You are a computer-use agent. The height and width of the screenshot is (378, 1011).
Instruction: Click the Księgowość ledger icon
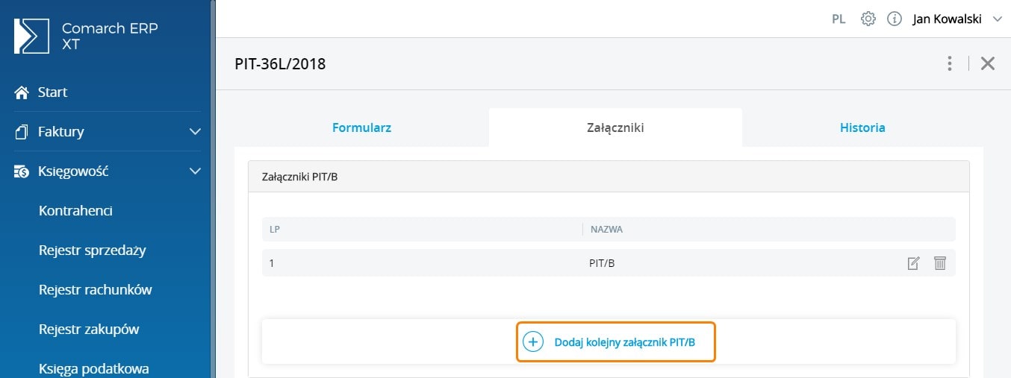tap(22, 171)
